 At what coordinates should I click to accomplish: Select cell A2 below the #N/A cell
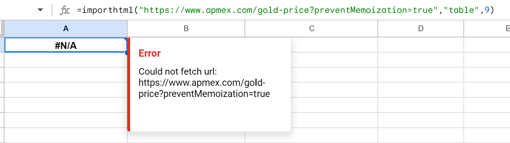tap(66, 60)
